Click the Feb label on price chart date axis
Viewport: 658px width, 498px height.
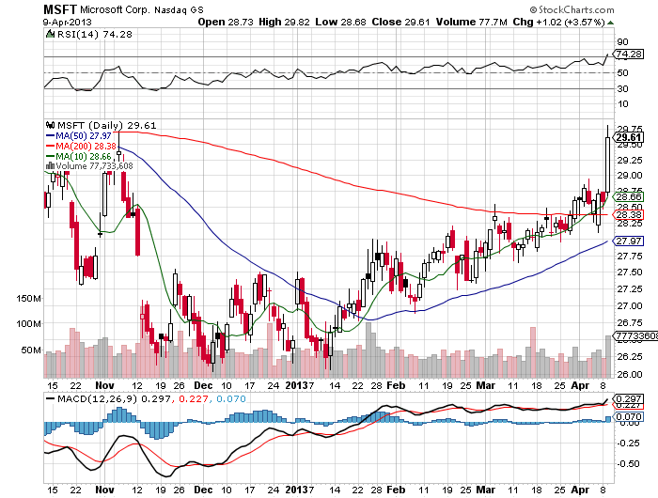(x=396, y=385)
